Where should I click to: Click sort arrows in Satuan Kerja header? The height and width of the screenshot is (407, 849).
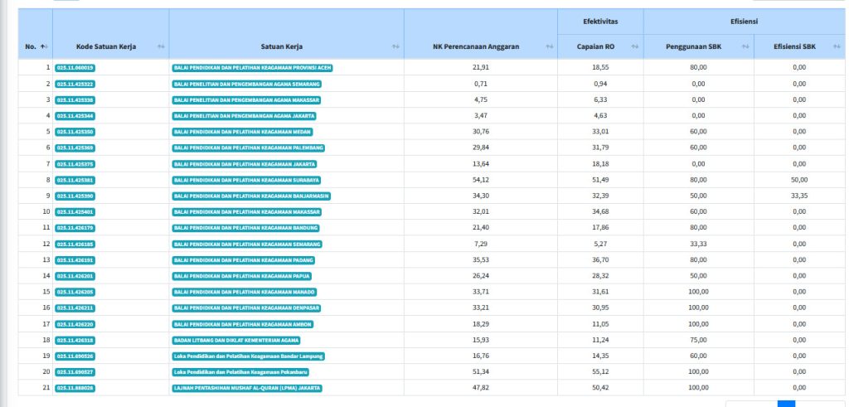395,46
